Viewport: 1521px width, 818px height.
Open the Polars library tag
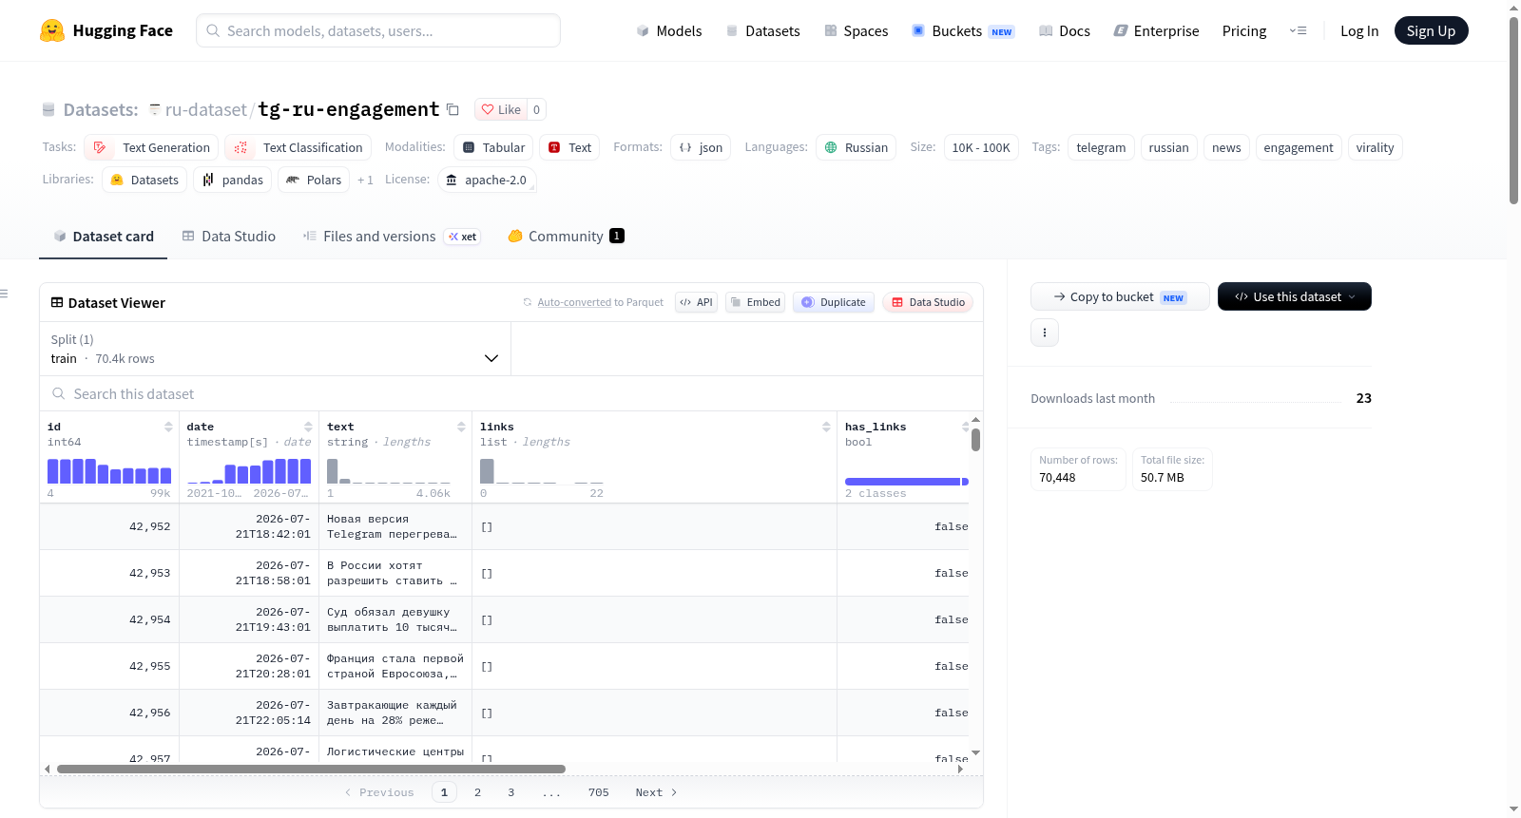pos(314,180)
